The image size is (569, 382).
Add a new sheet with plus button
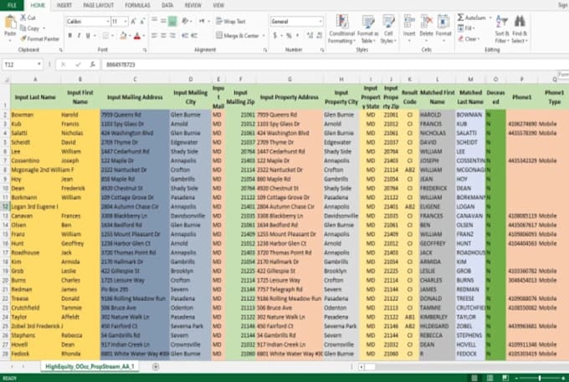(x=156, y=367)
